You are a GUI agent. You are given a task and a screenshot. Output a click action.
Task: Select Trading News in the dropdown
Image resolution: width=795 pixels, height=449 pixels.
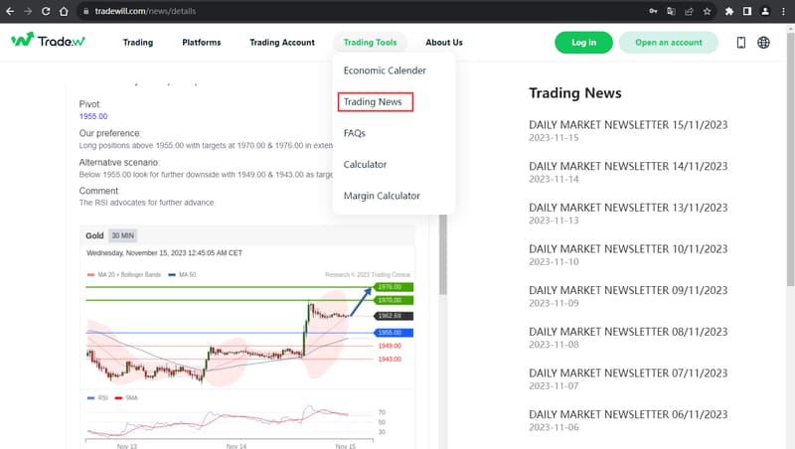374,102
